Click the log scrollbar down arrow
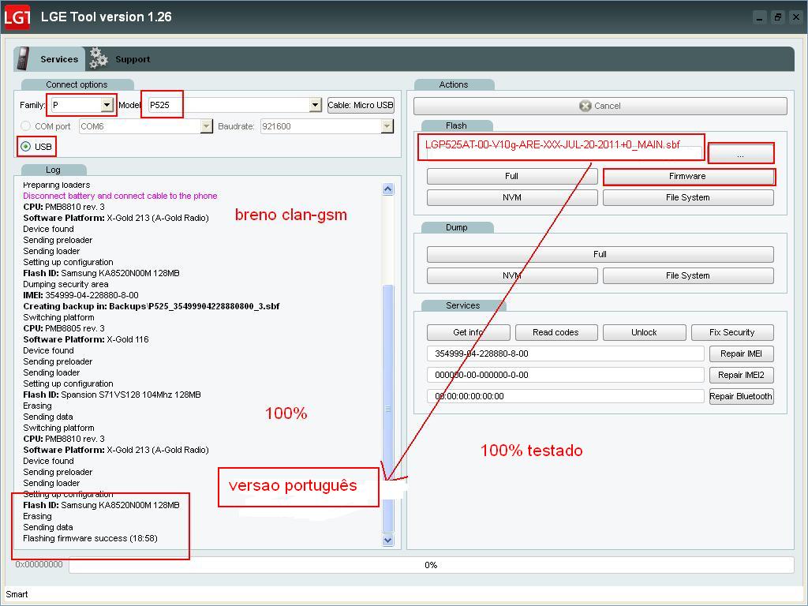The image size is (808, 606). 388,540
